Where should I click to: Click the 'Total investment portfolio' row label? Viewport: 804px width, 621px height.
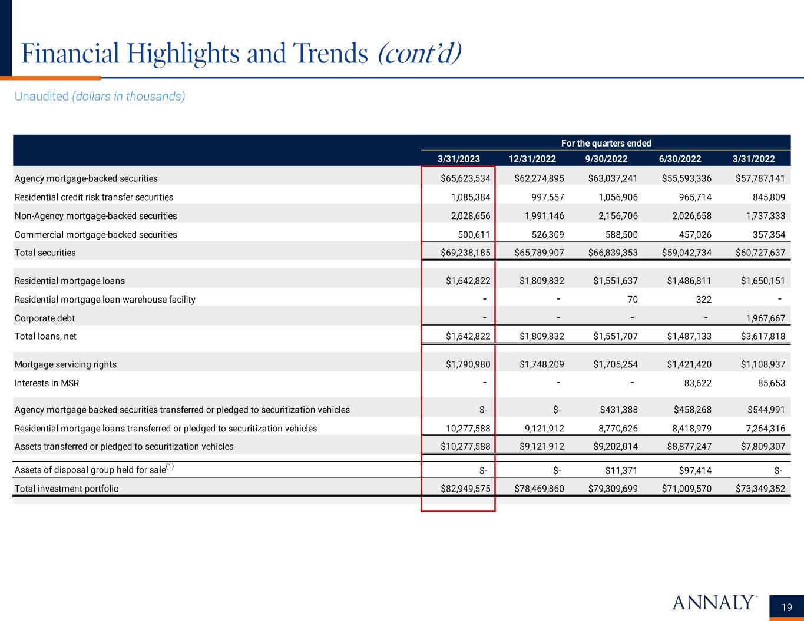pyautogui.click(x=67, y=489)
